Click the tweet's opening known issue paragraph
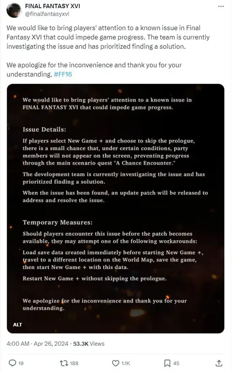The image size is (232, 372). click(x=108, y=37)
